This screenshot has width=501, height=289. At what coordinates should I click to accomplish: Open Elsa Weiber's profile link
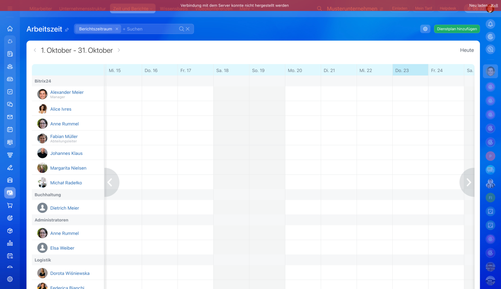(62, 248)
